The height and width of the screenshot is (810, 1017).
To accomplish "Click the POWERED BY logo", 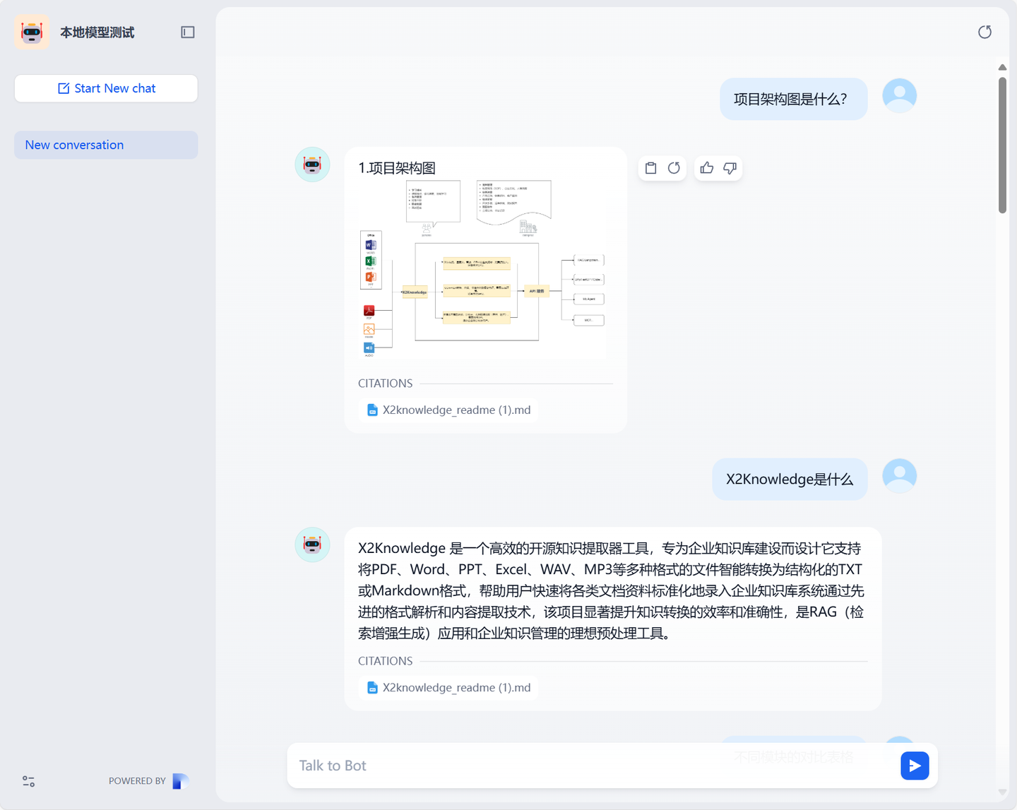I will (x=181, y=781).
